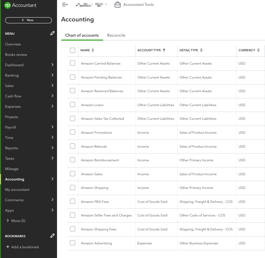Tick the Amazon Promotions checkbox

tap(73, 132)
